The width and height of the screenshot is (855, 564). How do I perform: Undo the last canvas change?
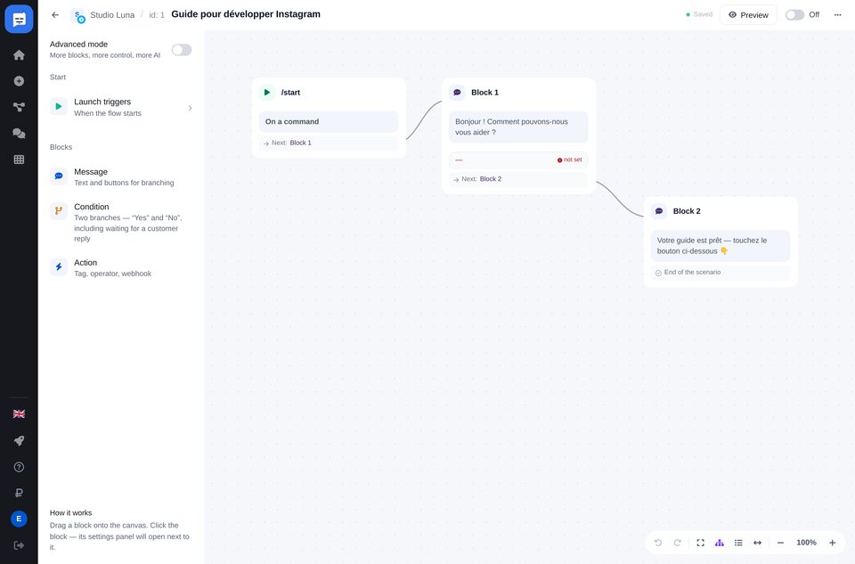[x=658, y=543]
